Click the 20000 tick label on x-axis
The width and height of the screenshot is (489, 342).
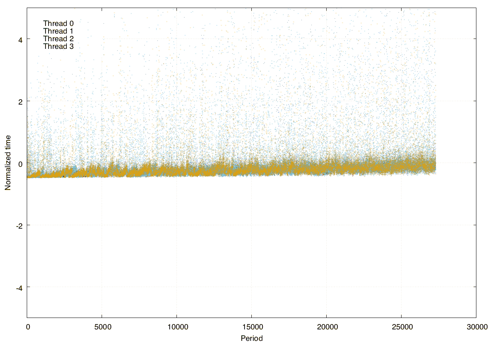(x=326, y=327)
